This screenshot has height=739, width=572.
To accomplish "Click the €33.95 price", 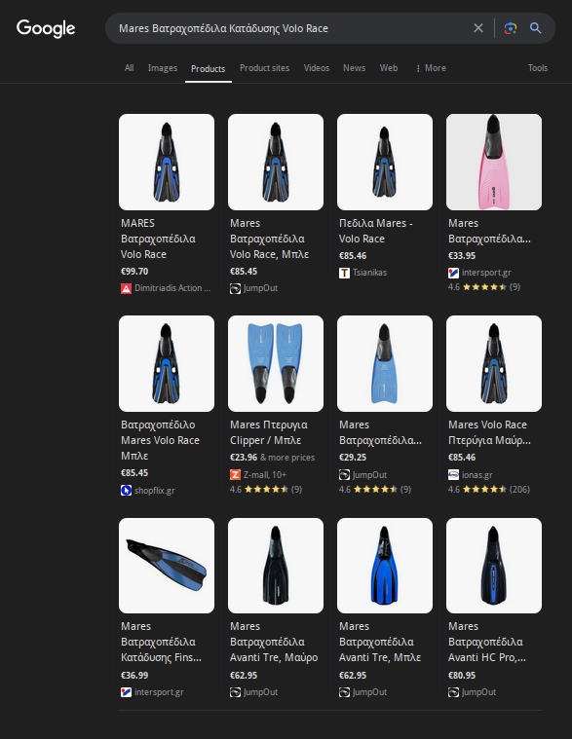I will coord(462,256).
